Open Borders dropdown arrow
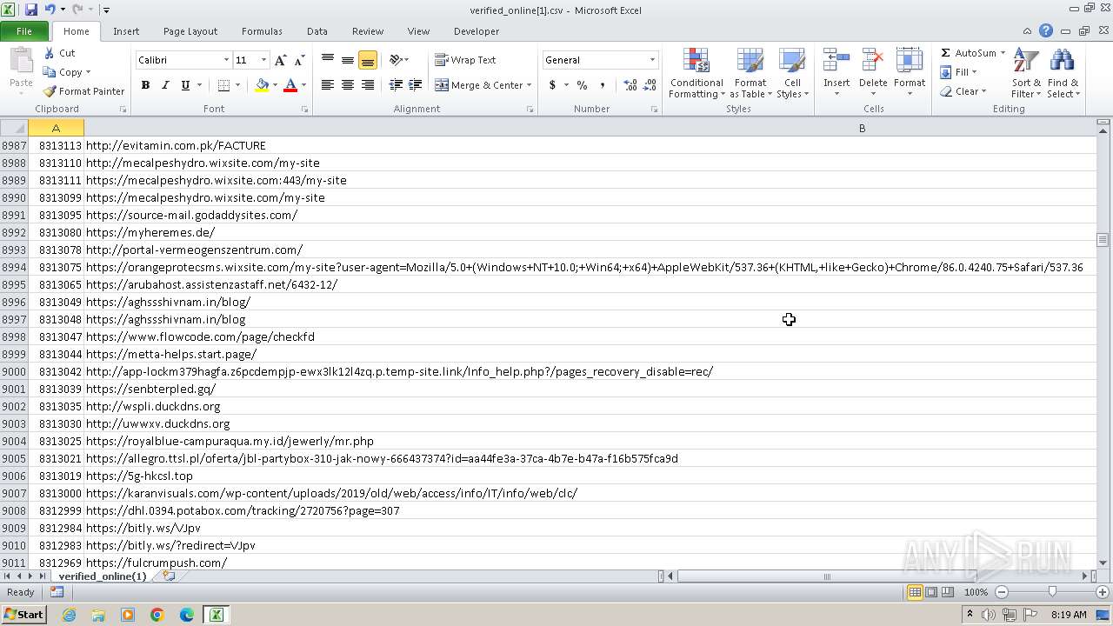Image resolution: width=1113 pixels, height=626 pixels. point(237,85)
